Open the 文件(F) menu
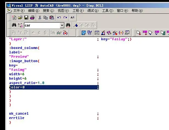 pos(19,11)
